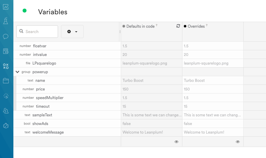Screen dimensions: 266x158
Task: Open the users sidebar icon
Action: (6, 111)
